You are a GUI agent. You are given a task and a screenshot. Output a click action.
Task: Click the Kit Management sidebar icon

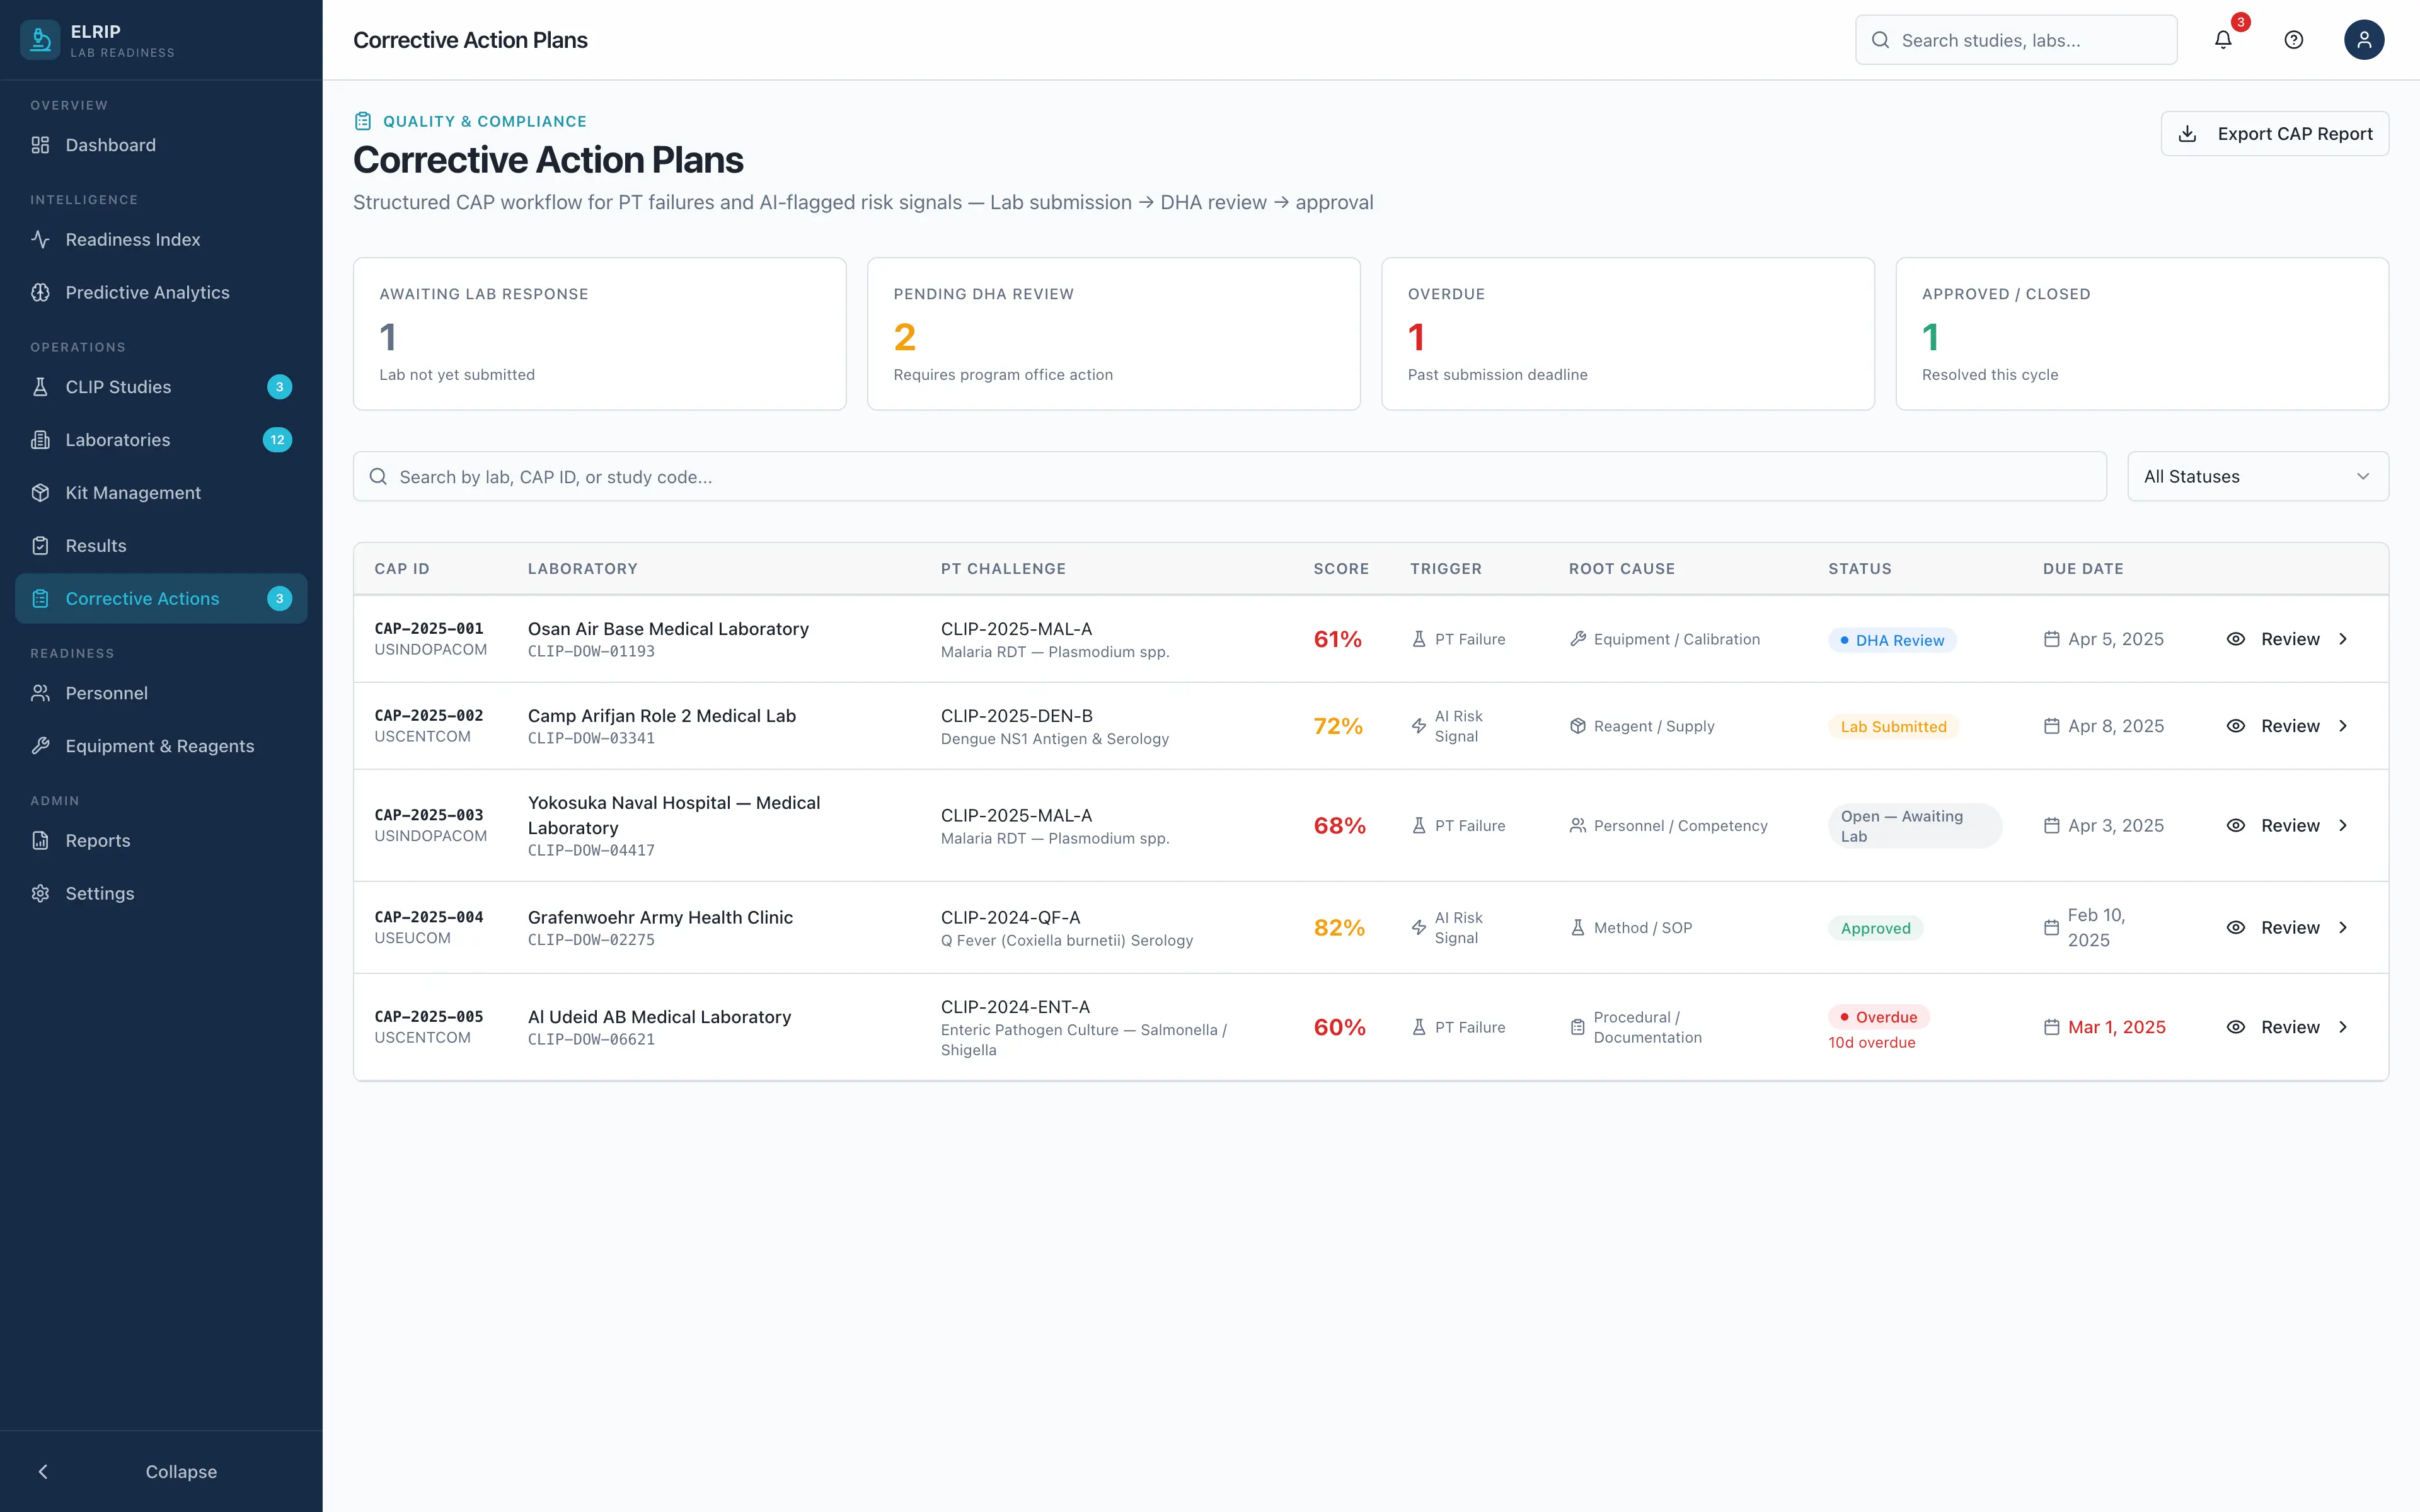tap(40, 492)
